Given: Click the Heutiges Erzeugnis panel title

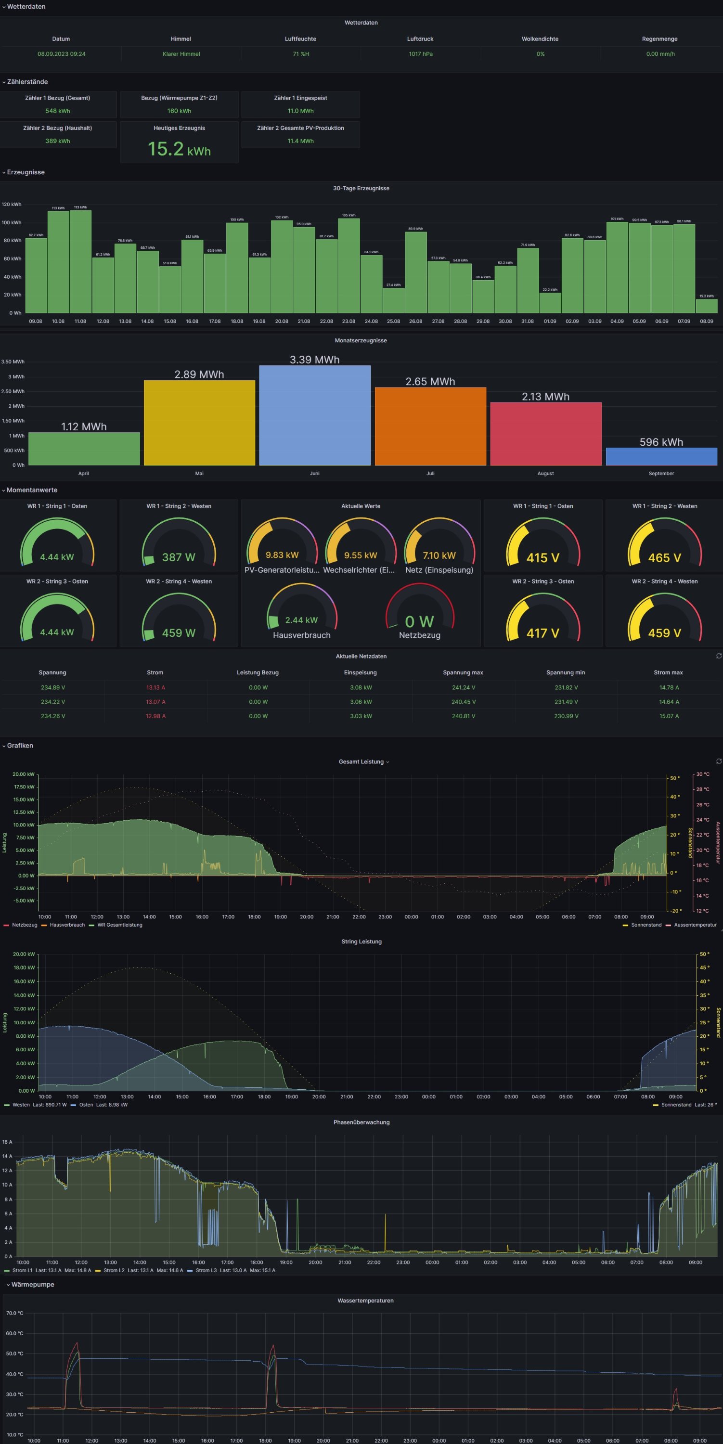Looking at the screenshot, I should (x=179, y=129).
